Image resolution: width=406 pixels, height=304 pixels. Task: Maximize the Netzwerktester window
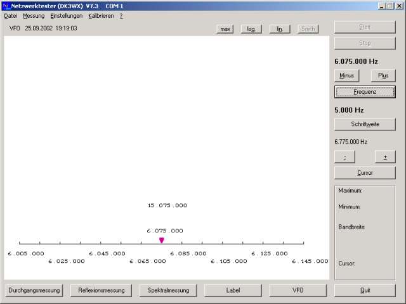(390, 6)
